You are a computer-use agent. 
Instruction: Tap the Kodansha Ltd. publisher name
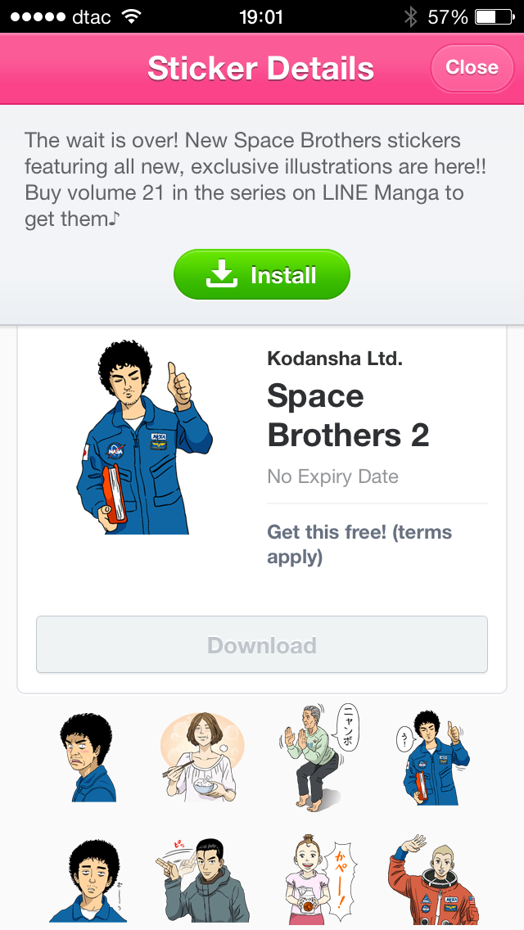[334, 358]
